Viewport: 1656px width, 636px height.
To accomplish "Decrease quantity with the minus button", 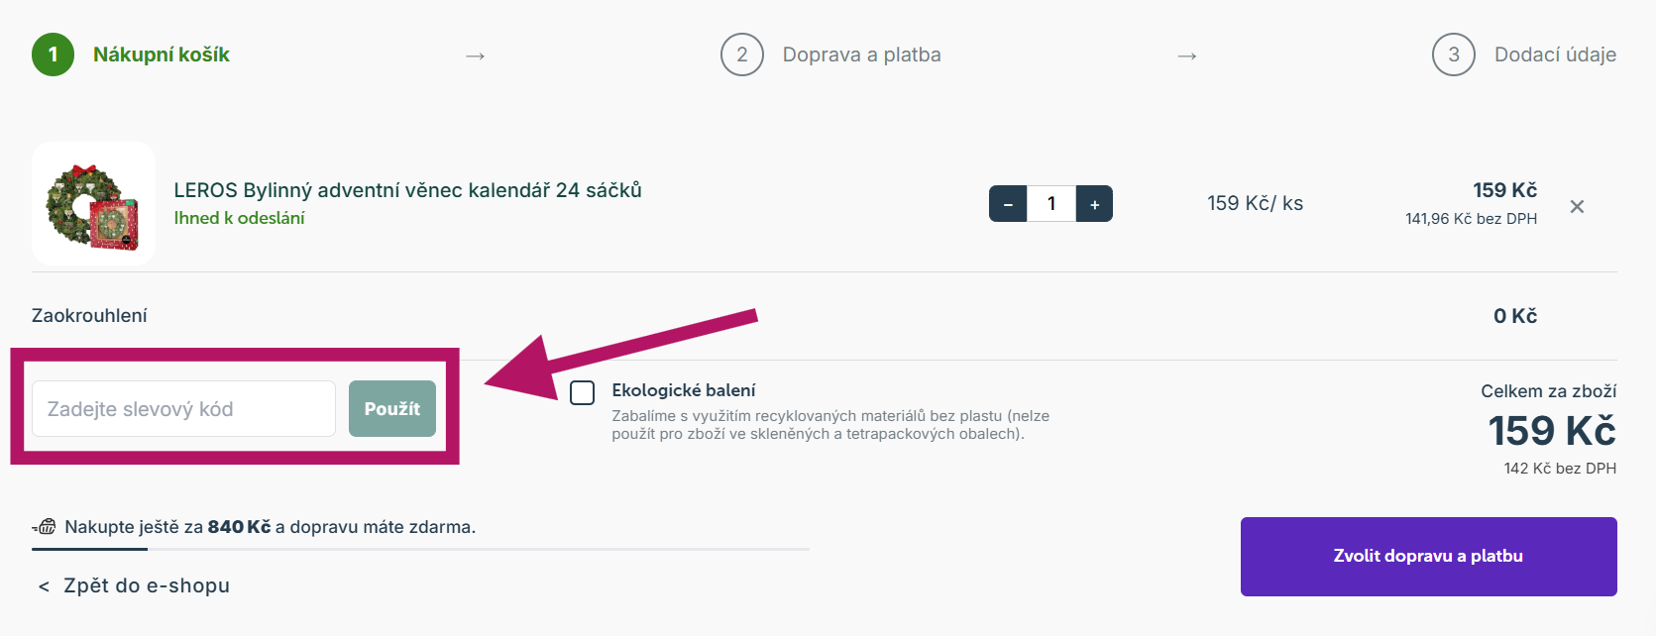I will (x=1008, y=204).
